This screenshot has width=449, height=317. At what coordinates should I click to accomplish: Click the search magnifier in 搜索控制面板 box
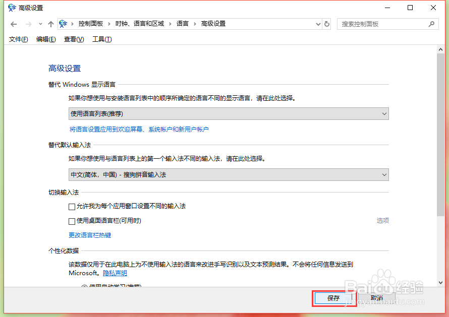click(x=431, y=24)
